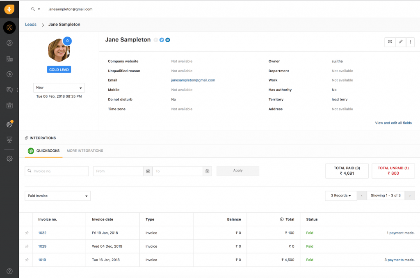Open the Appointments calendar icon in the sidebar
Image resolution: width=420 pixels, height=278 pixels.
tap(9, 105)
